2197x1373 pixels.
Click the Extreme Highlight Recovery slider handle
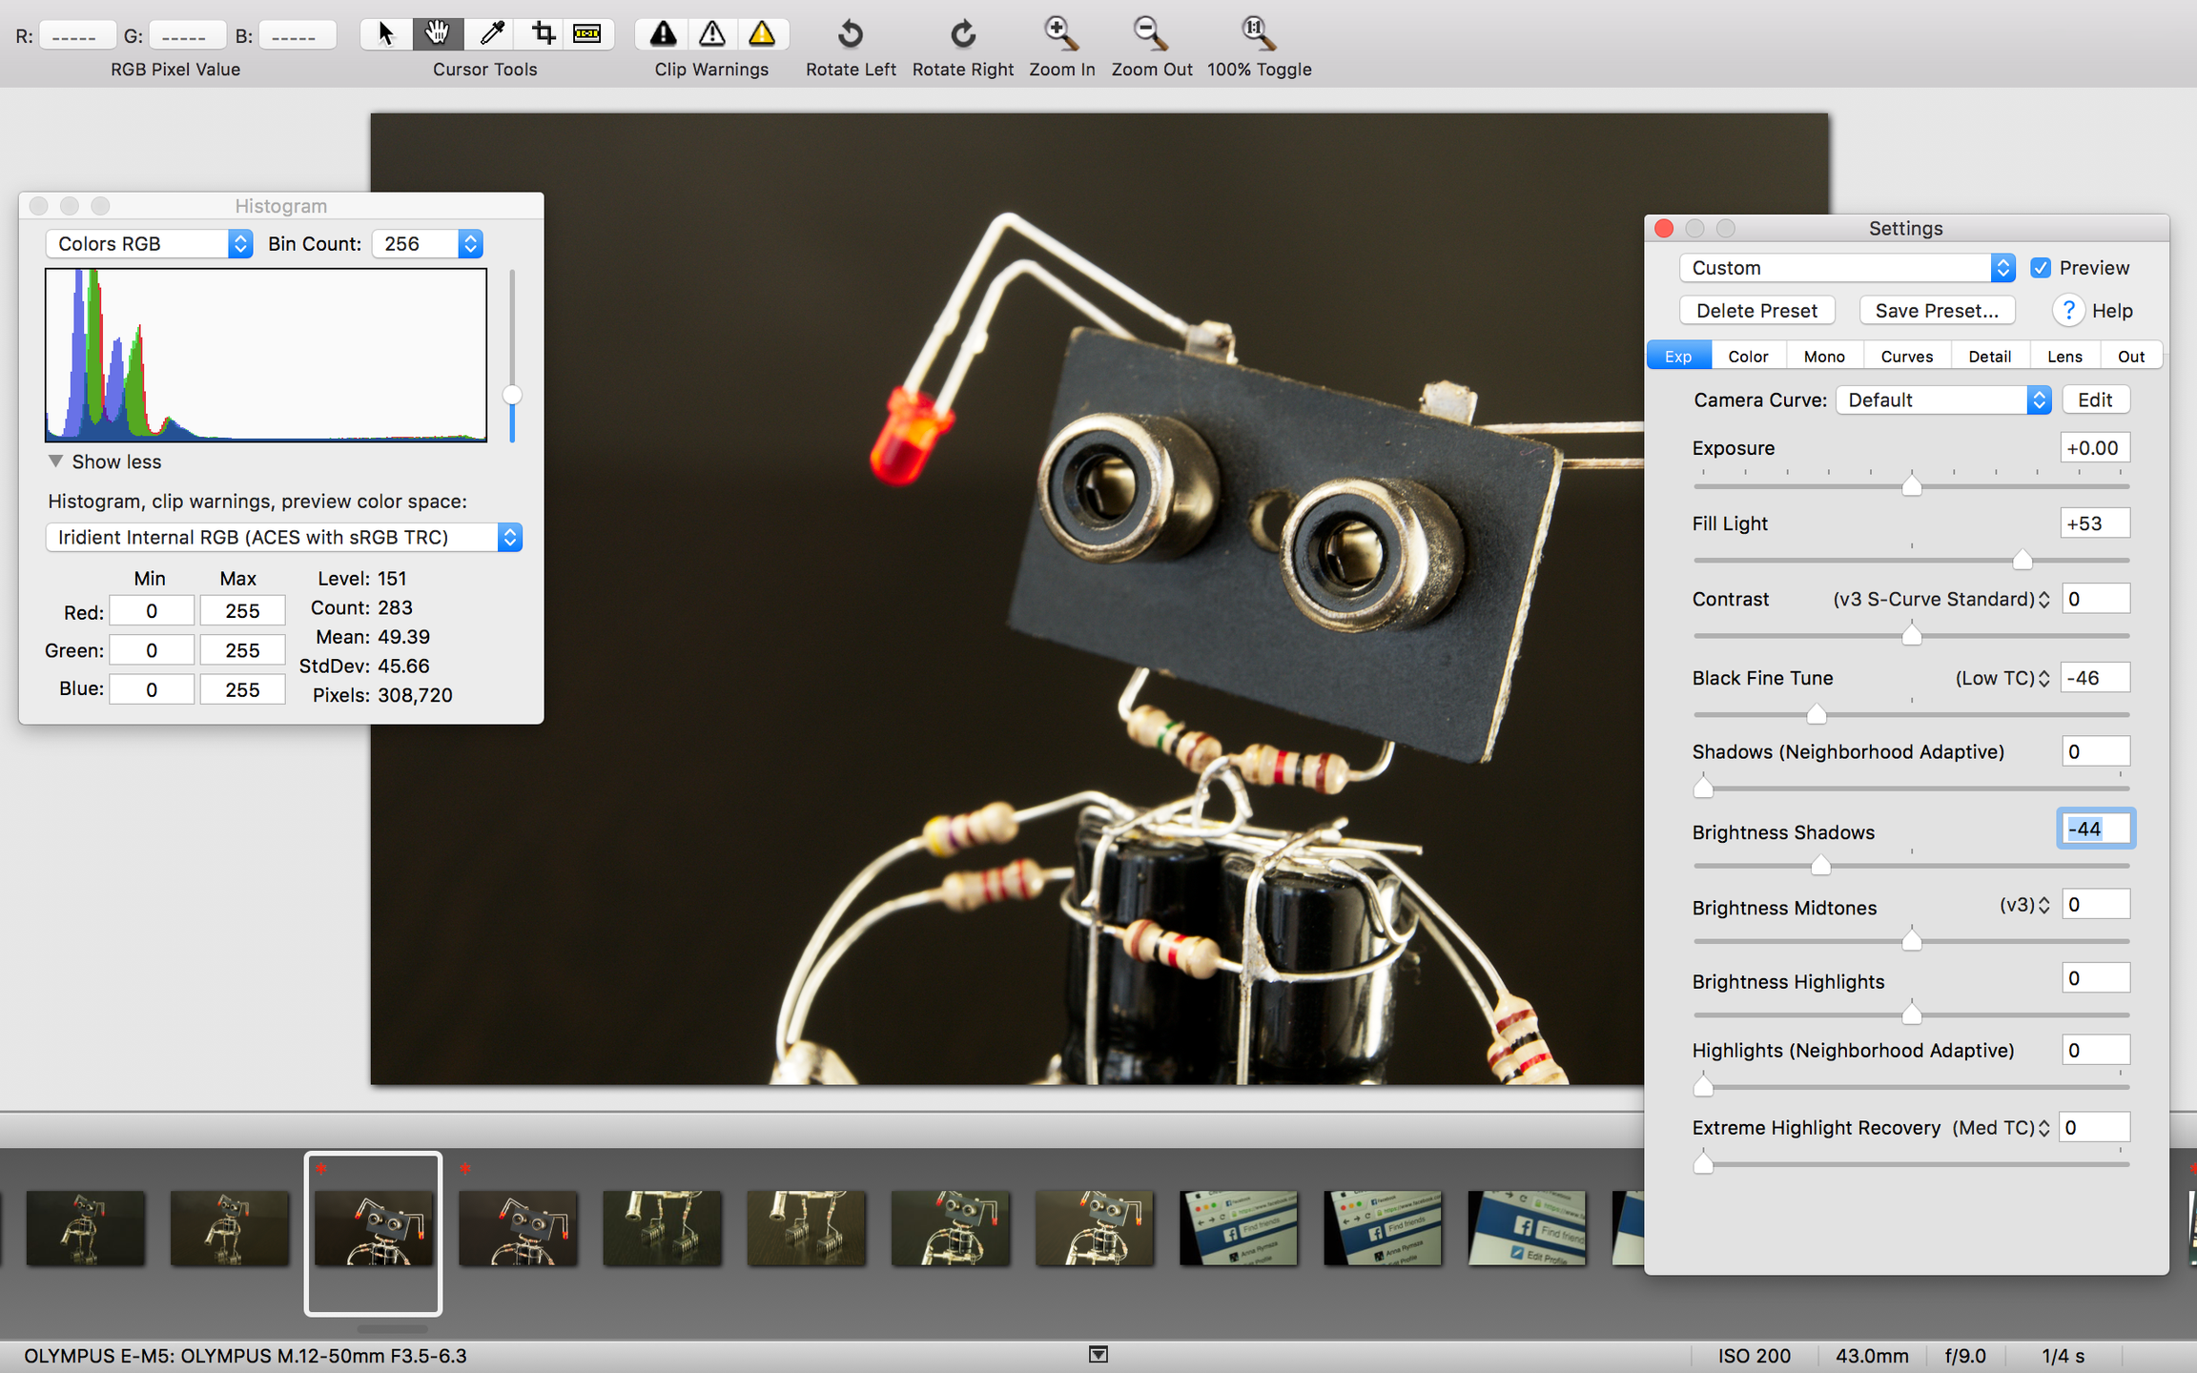point(1703,1164)
